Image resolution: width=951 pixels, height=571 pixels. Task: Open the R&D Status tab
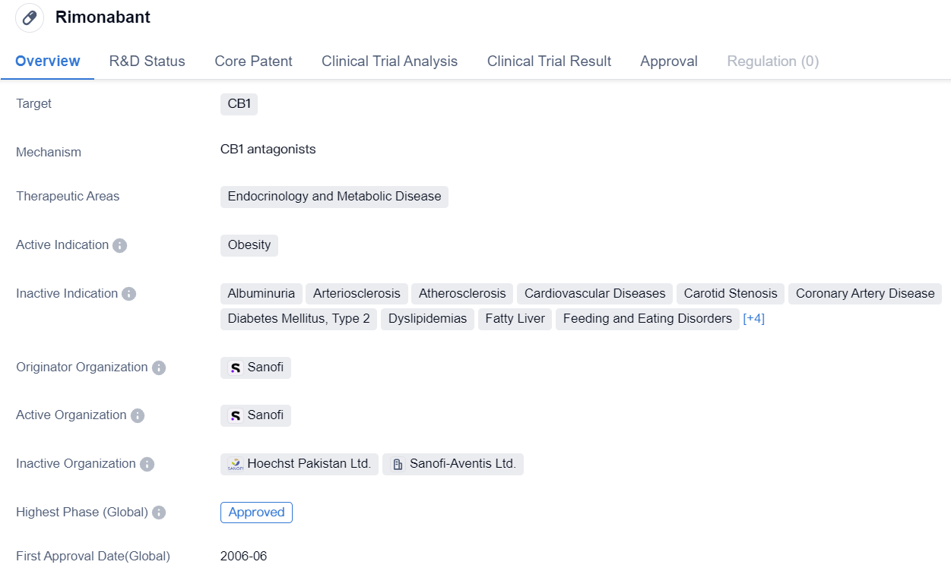pos(147,62)
